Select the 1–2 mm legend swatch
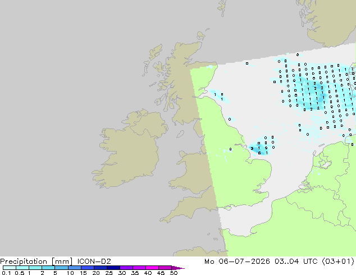 click(35, 268)
